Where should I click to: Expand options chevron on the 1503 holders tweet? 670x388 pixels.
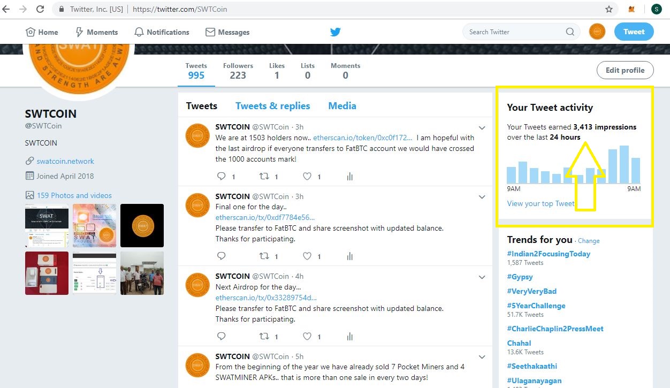click(x=482, y=127)
